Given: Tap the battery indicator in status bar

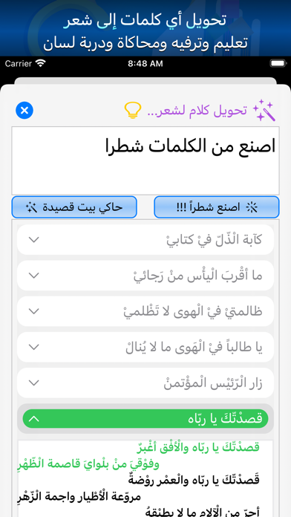Looking at the screenshot, I should 278,64.
